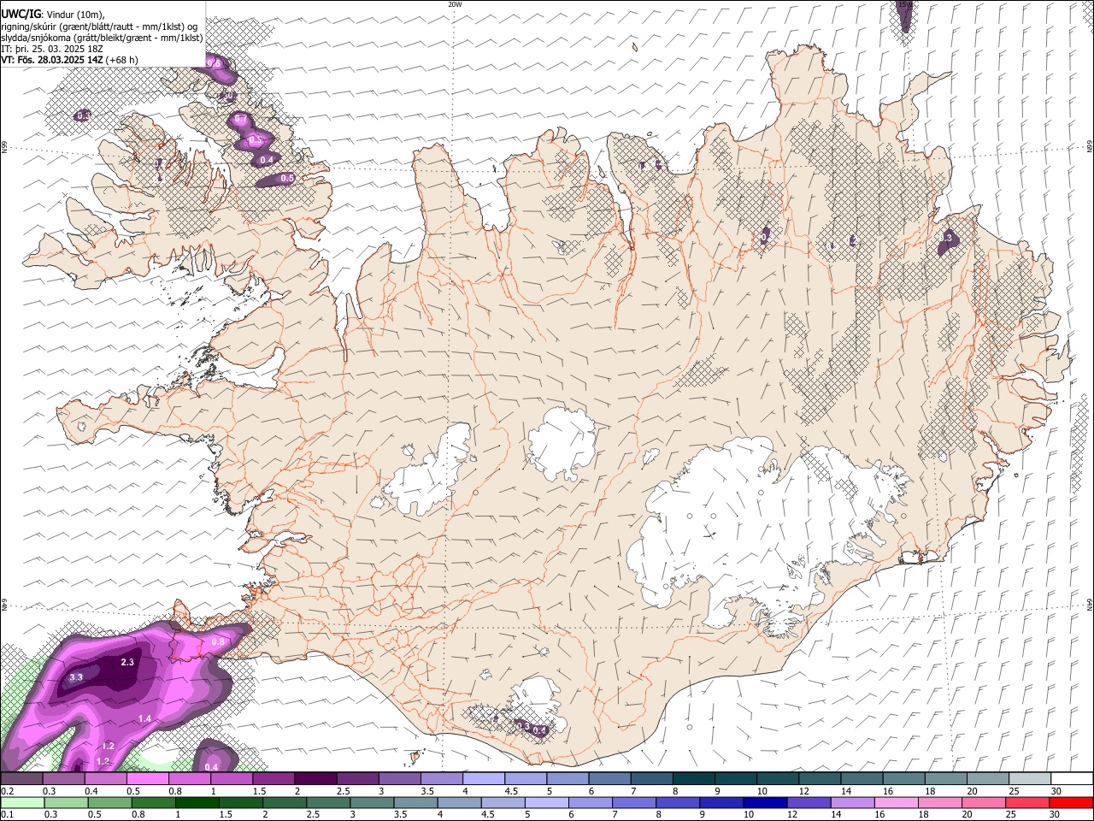
Task: Click the 0.1 label in the bottom legend row
Action: tap(8, 815)
